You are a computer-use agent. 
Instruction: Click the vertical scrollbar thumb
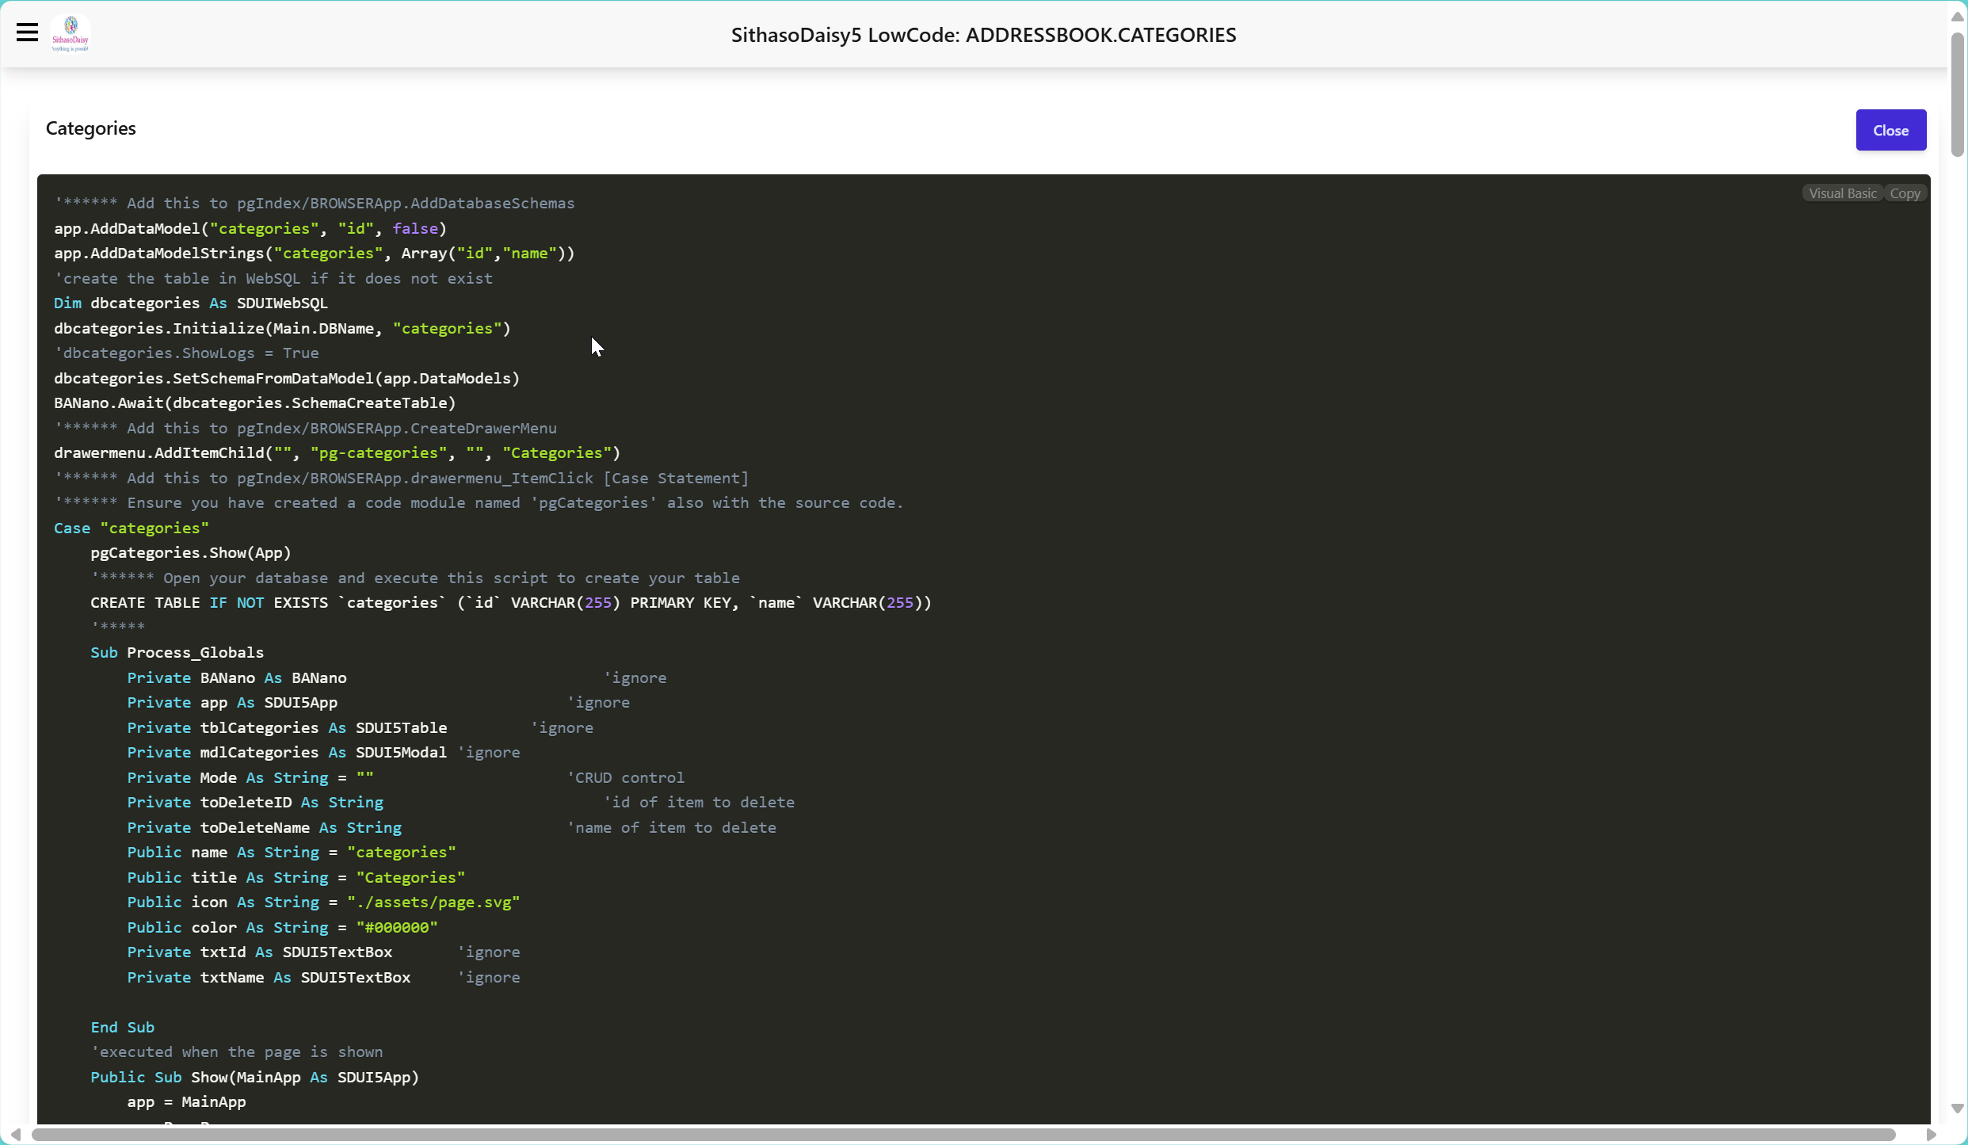click(x=1957, y=95)
